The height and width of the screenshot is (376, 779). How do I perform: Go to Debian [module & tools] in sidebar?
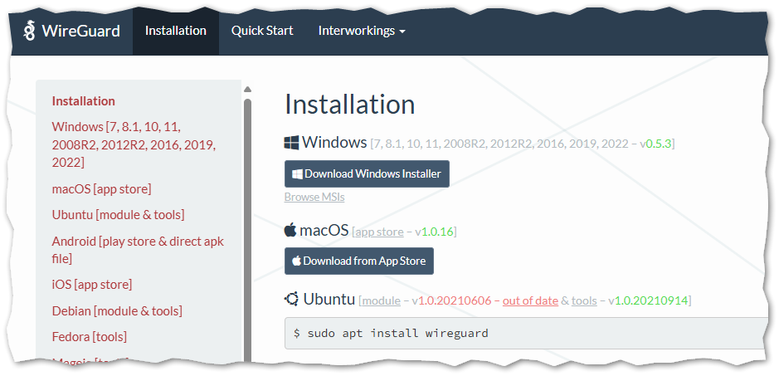coord(117,310)
